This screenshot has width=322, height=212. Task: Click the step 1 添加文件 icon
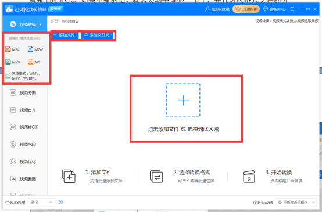(69, 176)
